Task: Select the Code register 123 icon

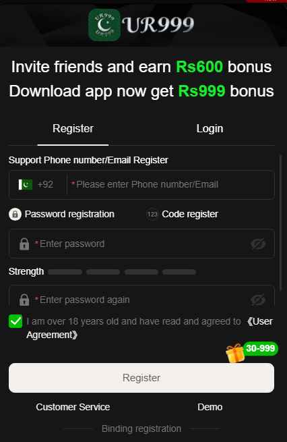Action: tap(152, 214)
